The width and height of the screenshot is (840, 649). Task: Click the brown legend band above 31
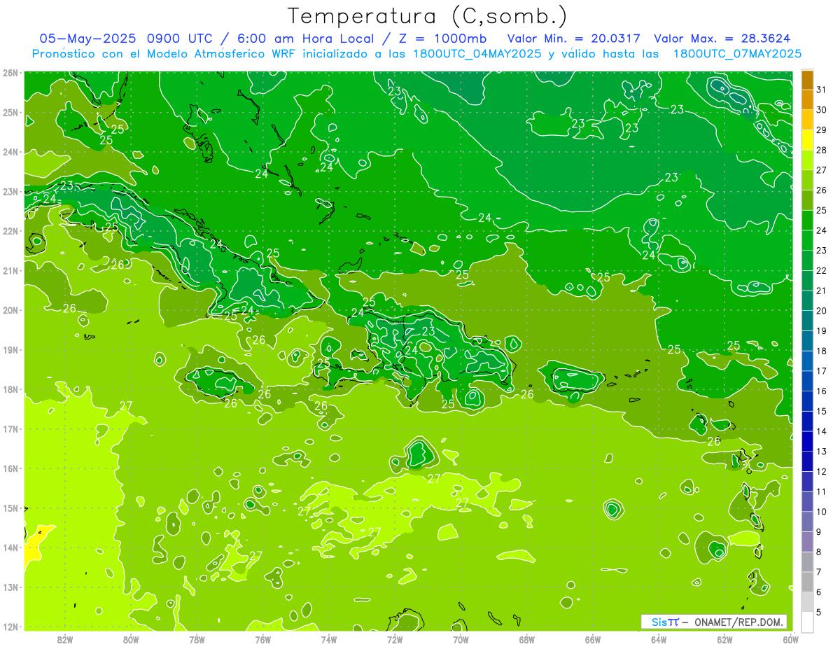(807, 80)
